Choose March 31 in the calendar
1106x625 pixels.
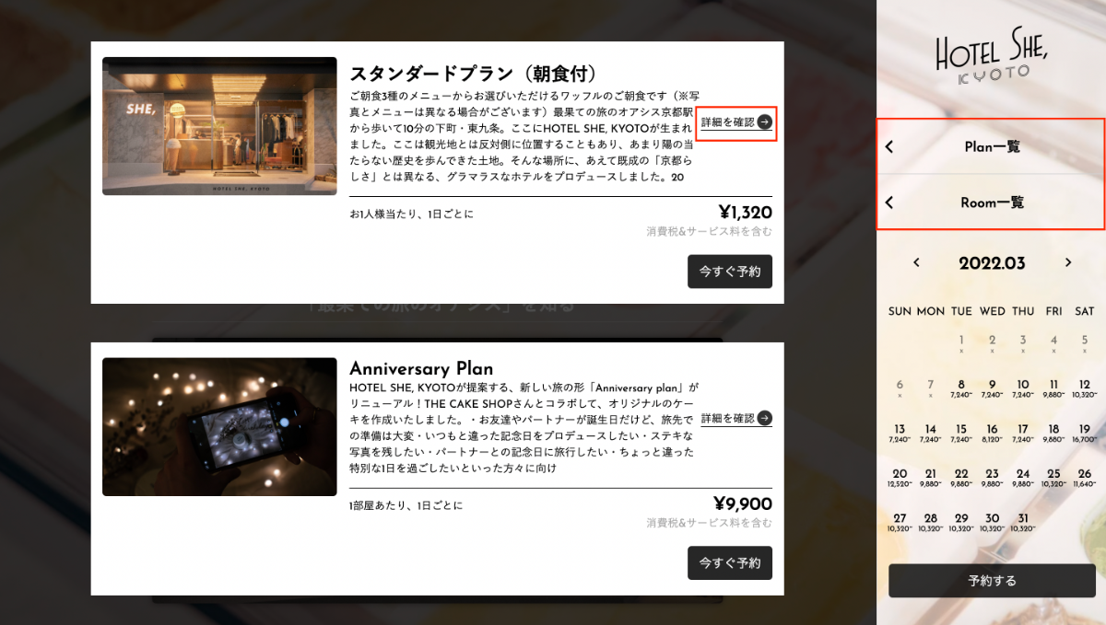click(1023, 521)
